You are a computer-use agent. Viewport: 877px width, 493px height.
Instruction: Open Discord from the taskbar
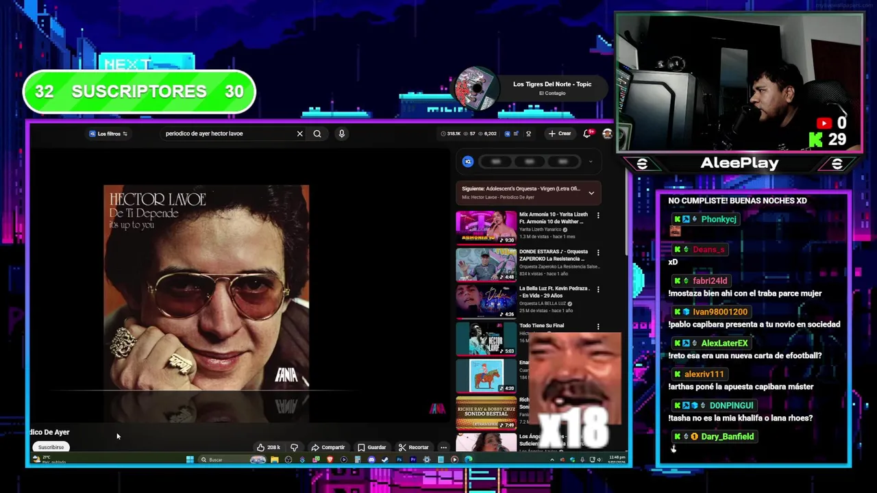[371, 459]
